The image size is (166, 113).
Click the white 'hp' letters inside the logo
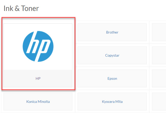38,47
